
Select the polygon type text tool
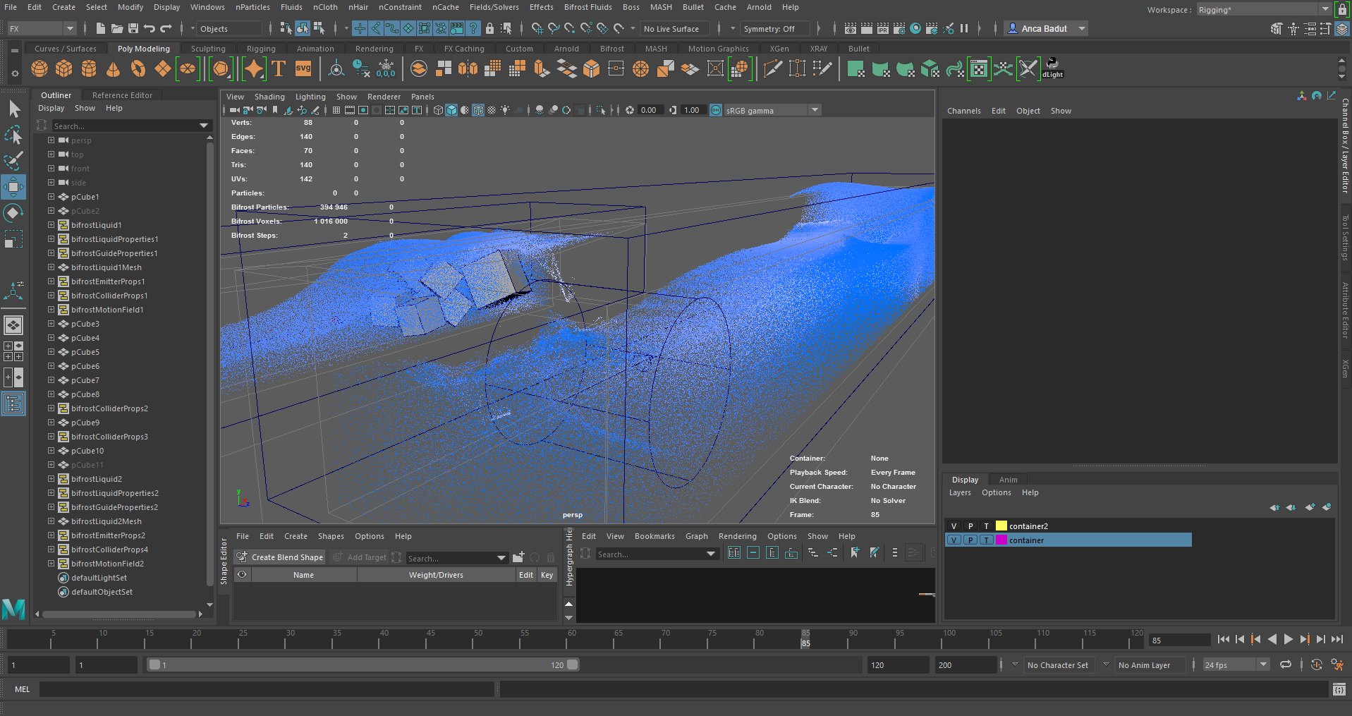coord(279,69)
